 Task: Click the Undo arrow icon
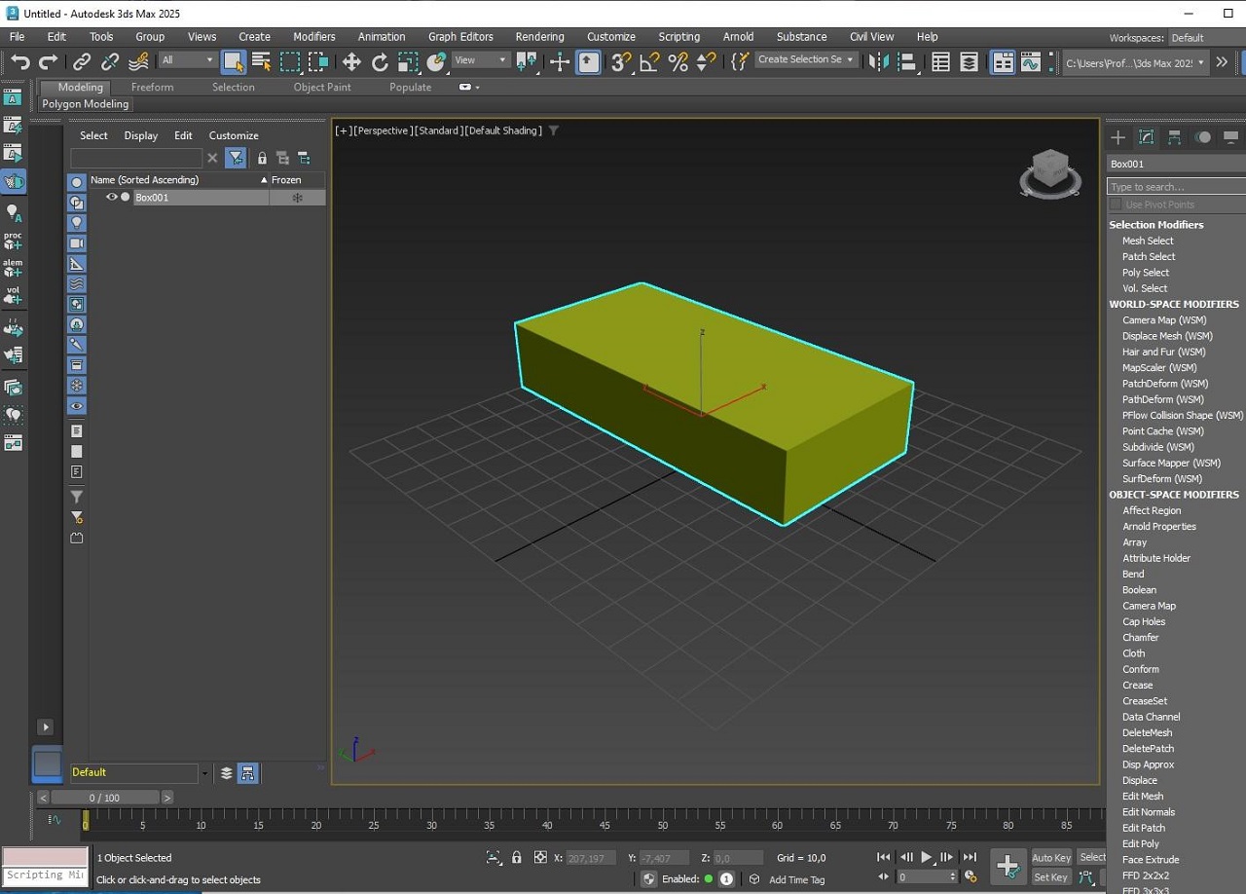coord(19,62)
